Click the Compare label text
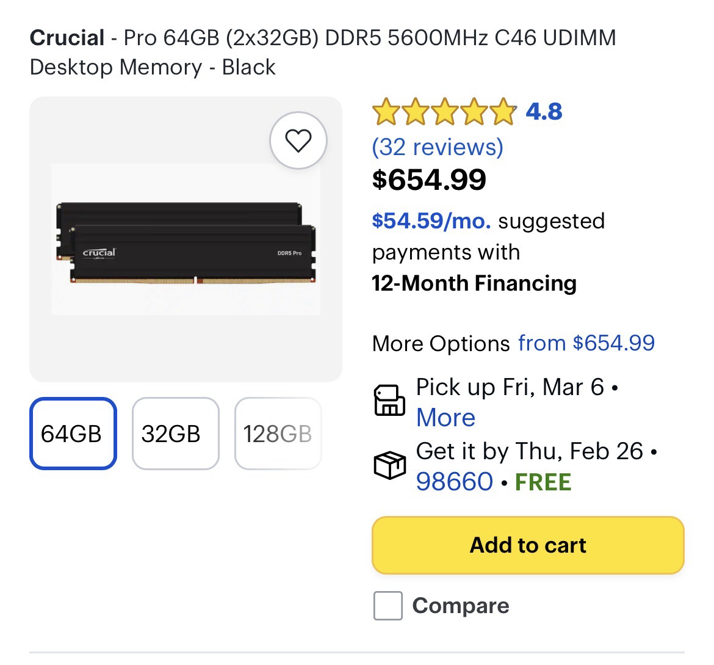The image size is (714, 665). tap(461, 606)
